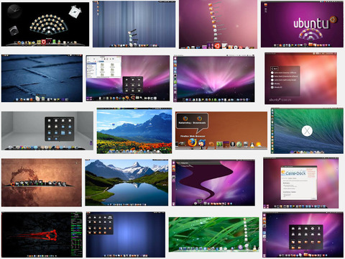Click the circular X logo on green wave wallpaper

pos(307,131)
